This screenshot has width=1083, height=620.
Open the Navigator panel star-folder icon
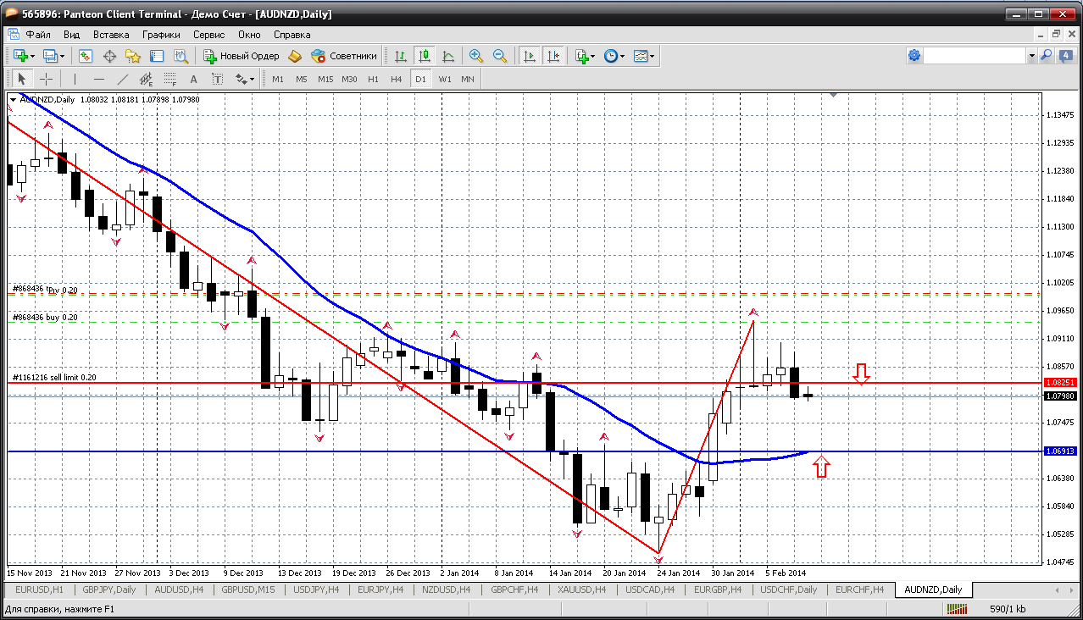pyautogui.click(x=133, y=56)
